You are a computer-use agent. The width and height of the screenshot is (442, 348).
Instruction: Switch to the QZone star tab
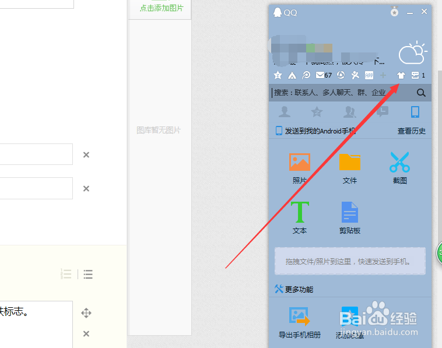(x=317, y=112)
